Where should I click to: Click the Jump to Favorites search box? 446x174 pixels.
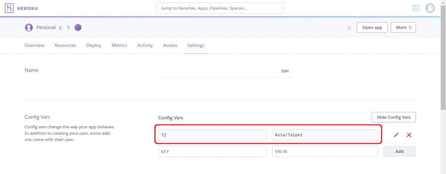coord(220,8)
